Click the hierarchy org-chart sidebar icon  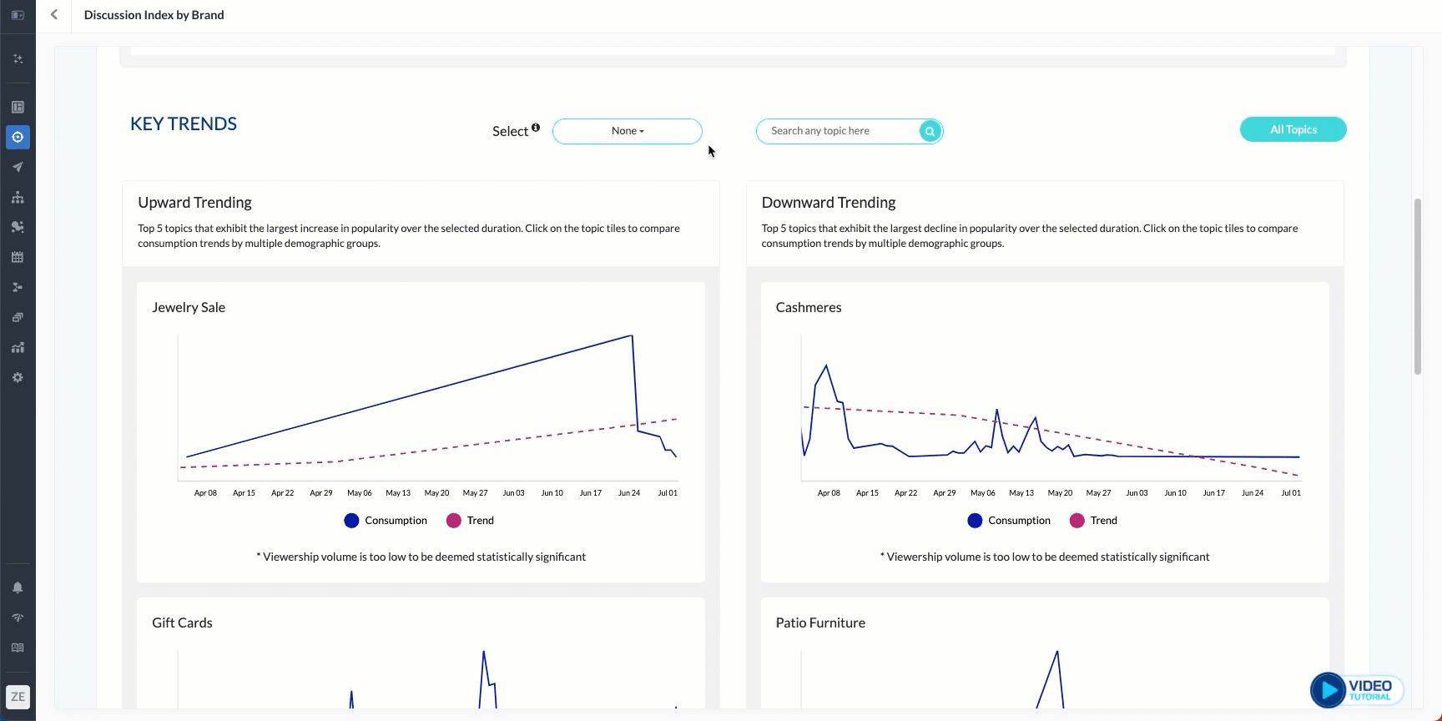coord(18,197)
